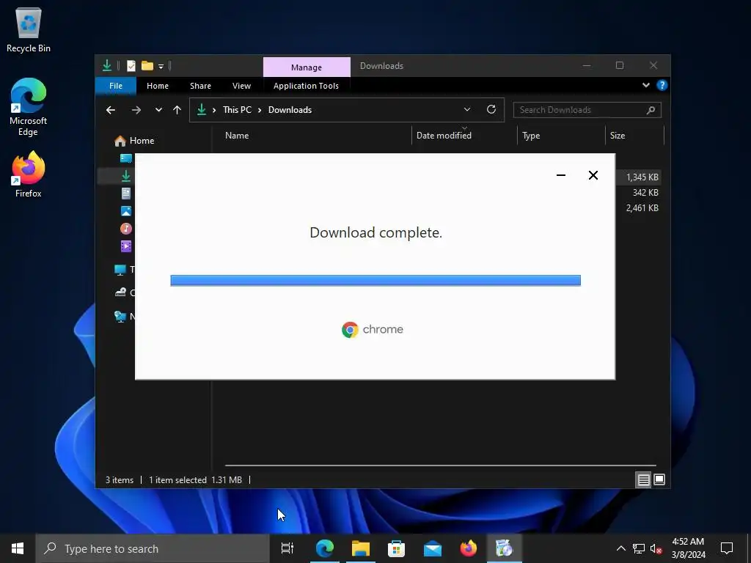Viewport: 751px width, 563px height.
Task: Open the View ribbon tab
Action: 241,86
